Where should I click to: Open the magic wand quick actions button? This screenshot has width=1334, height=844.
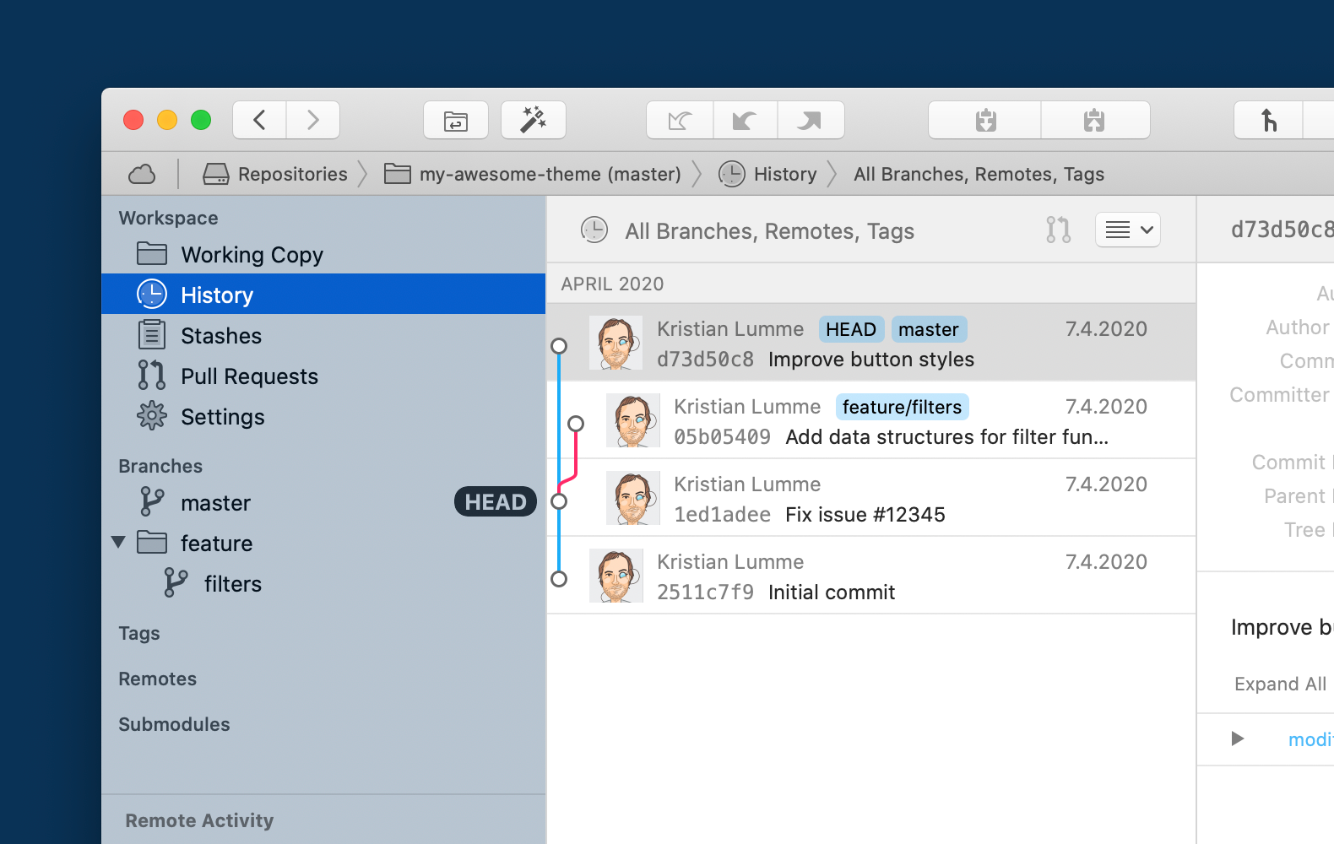coord(533,121)
